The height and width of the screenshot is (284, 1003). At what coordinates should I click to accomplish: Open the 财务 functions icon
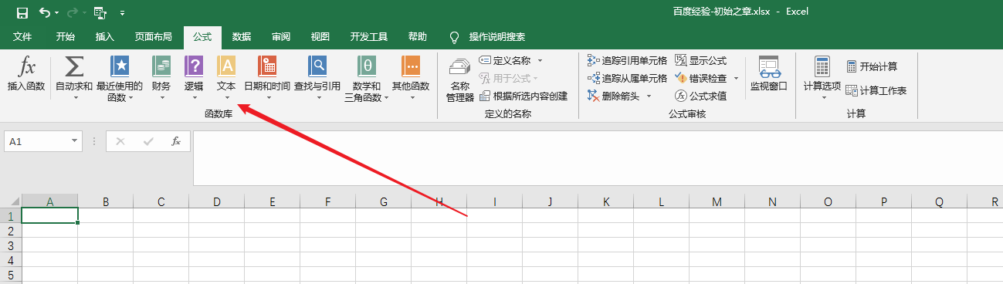161,66
